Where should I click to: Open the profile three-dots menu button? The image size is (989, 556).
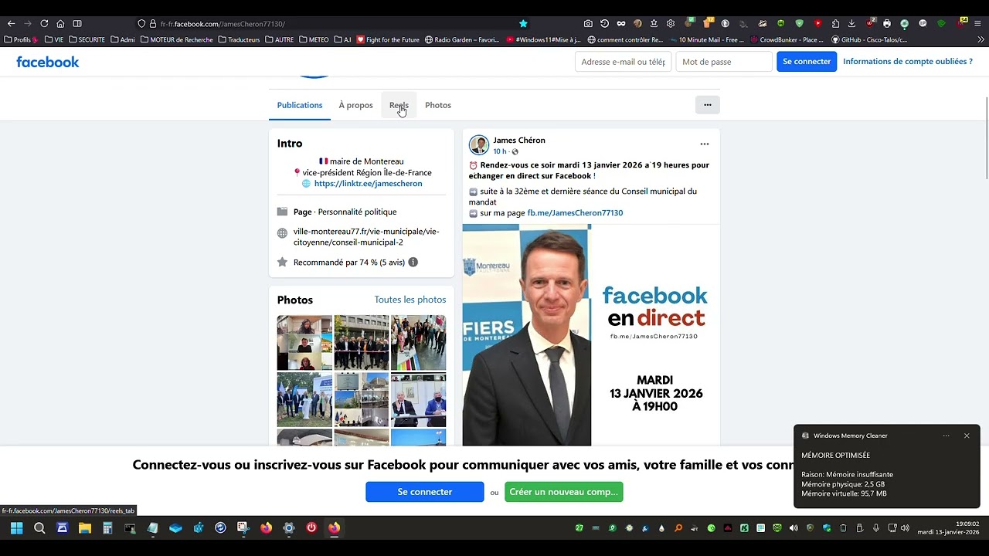coord(707,105)
